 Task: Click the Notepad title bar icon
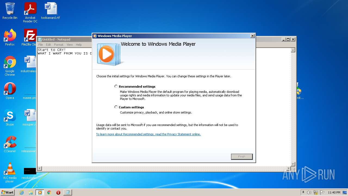coord(40,39)
